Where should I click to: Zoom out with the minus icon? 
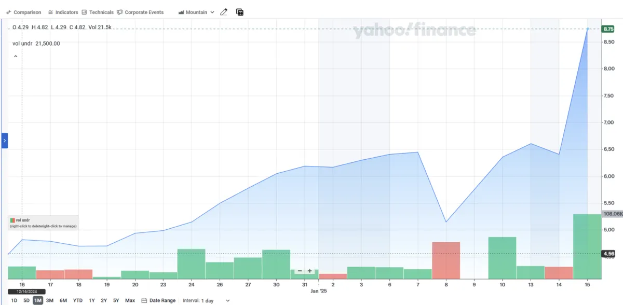click(x=300, y=271)
